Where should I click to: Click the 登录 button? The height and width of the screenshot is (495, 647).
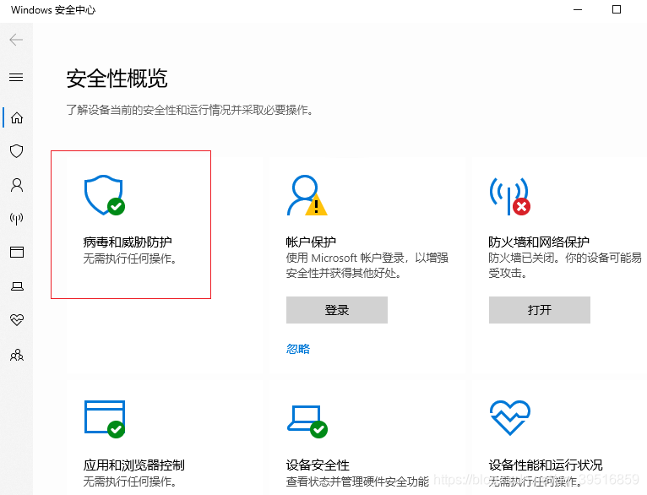tap(337, 310)
